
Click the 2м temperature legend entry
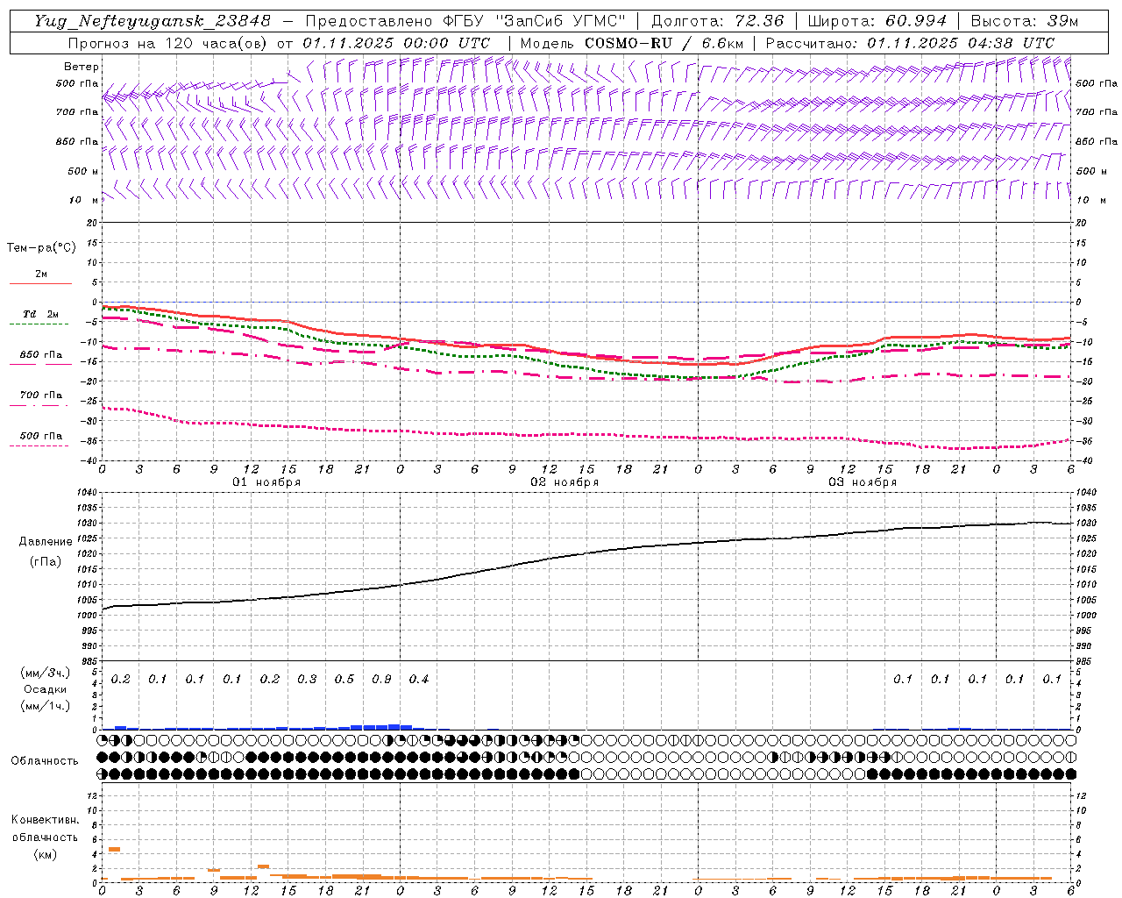click(41, 274)
